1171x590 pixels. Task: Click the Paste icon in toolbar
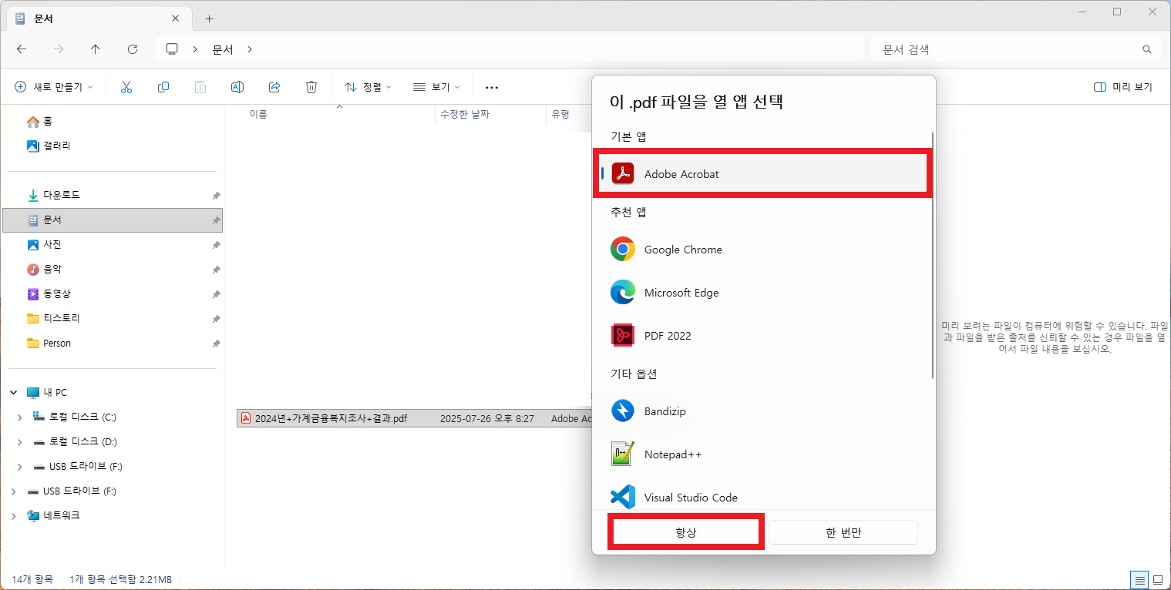click(x=200, y=87)
